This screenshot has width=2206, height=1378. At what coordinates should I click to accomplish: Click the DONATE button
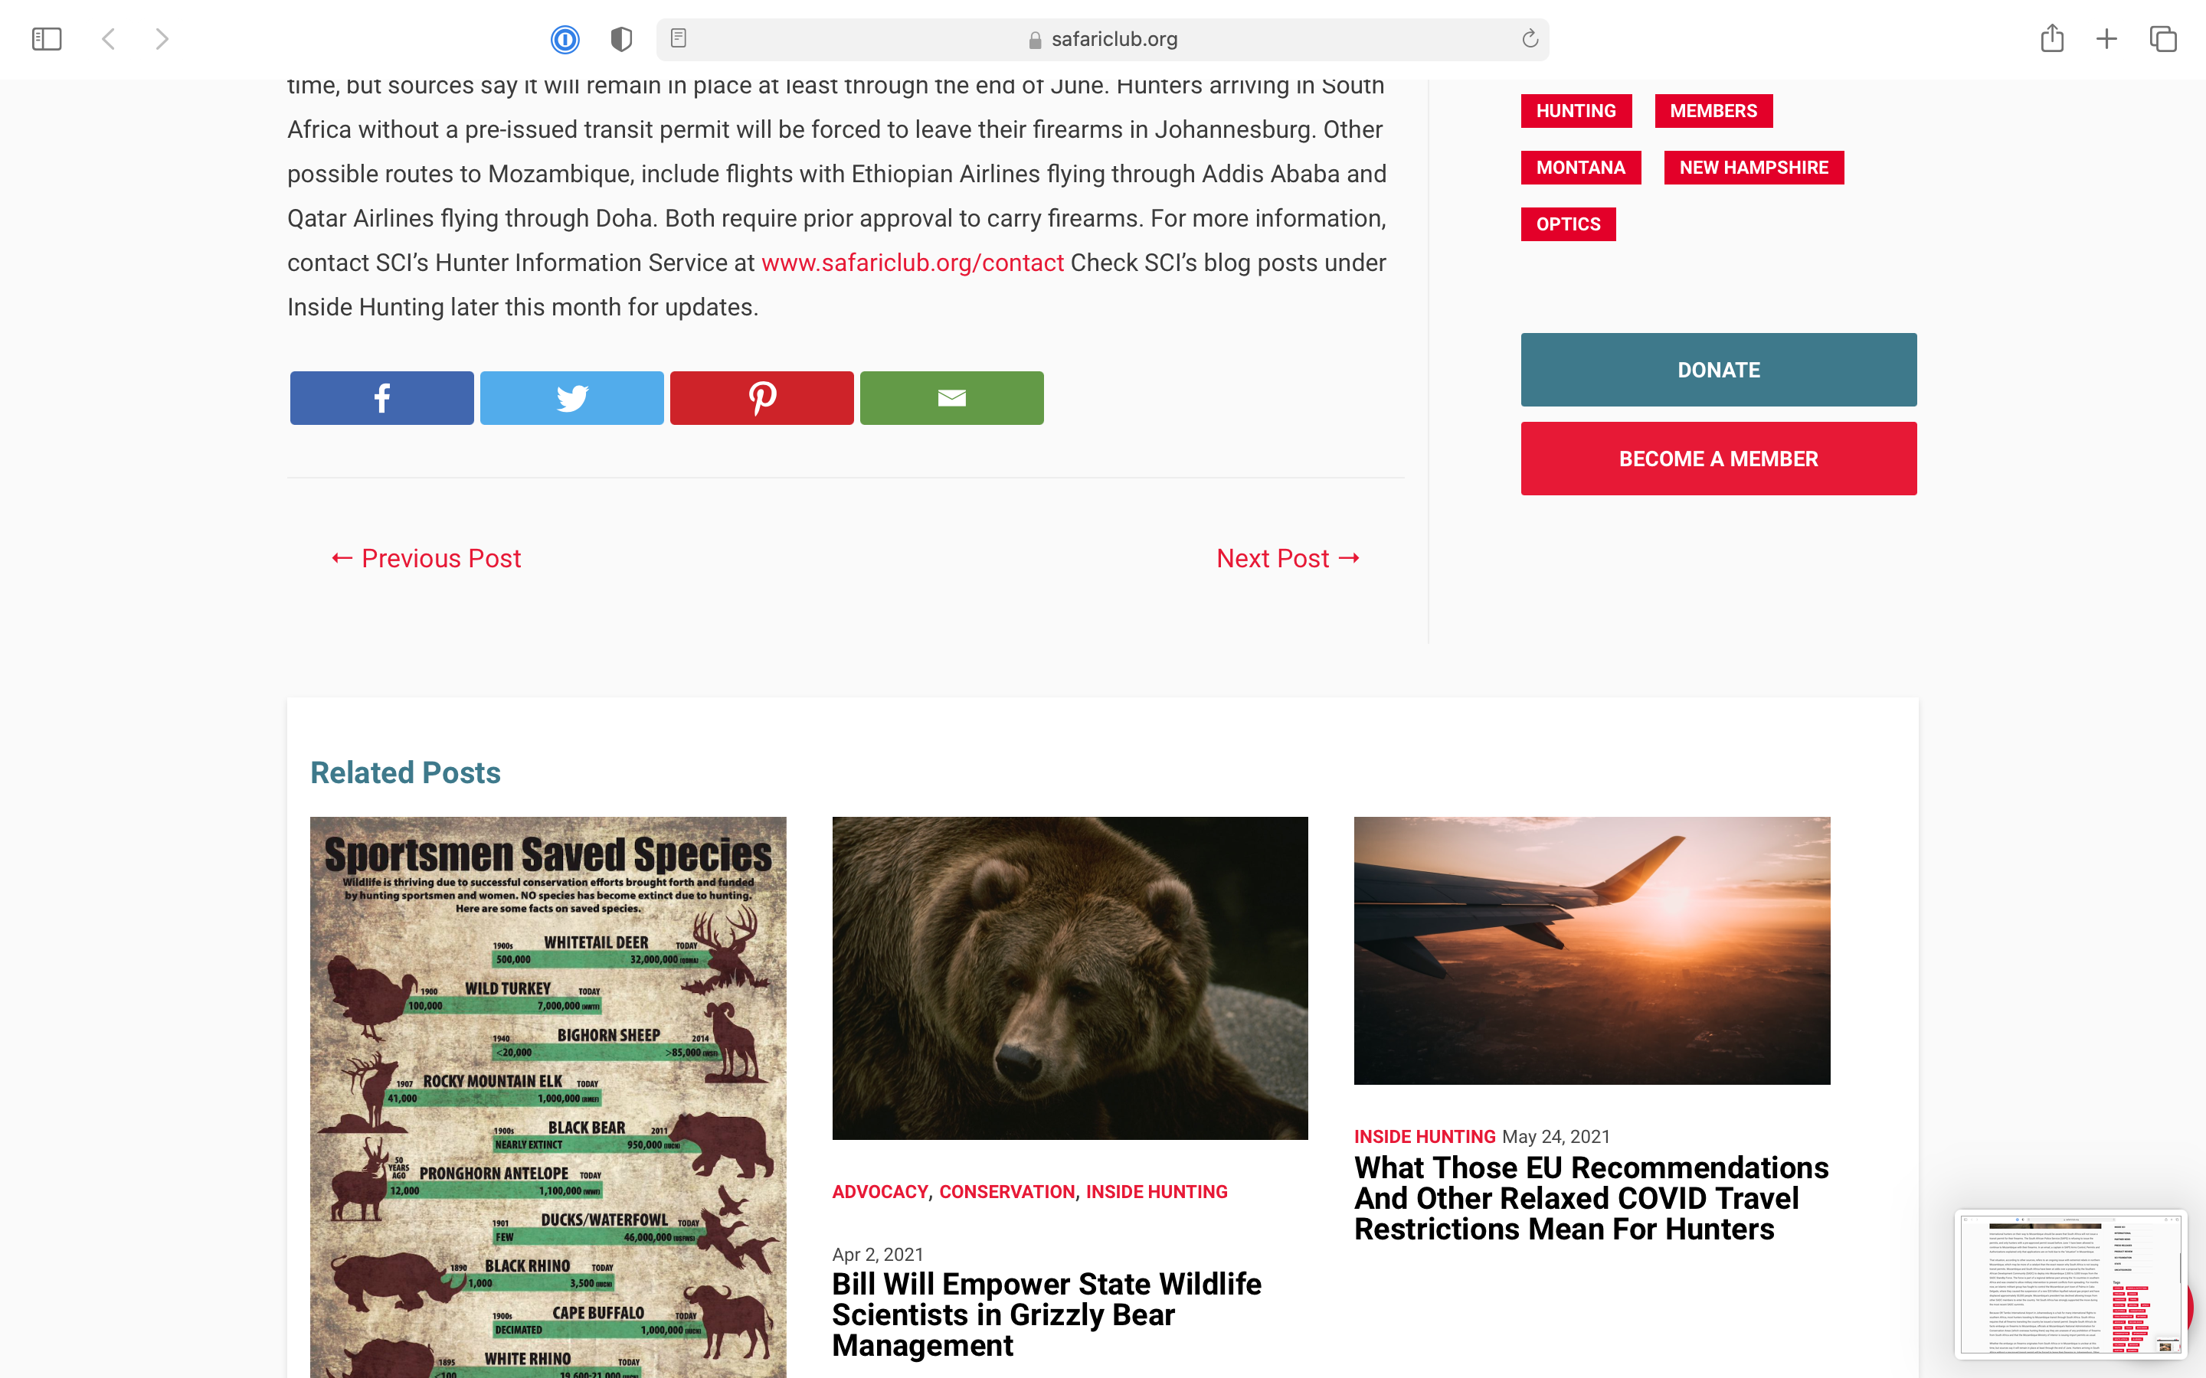(1718, 369)
